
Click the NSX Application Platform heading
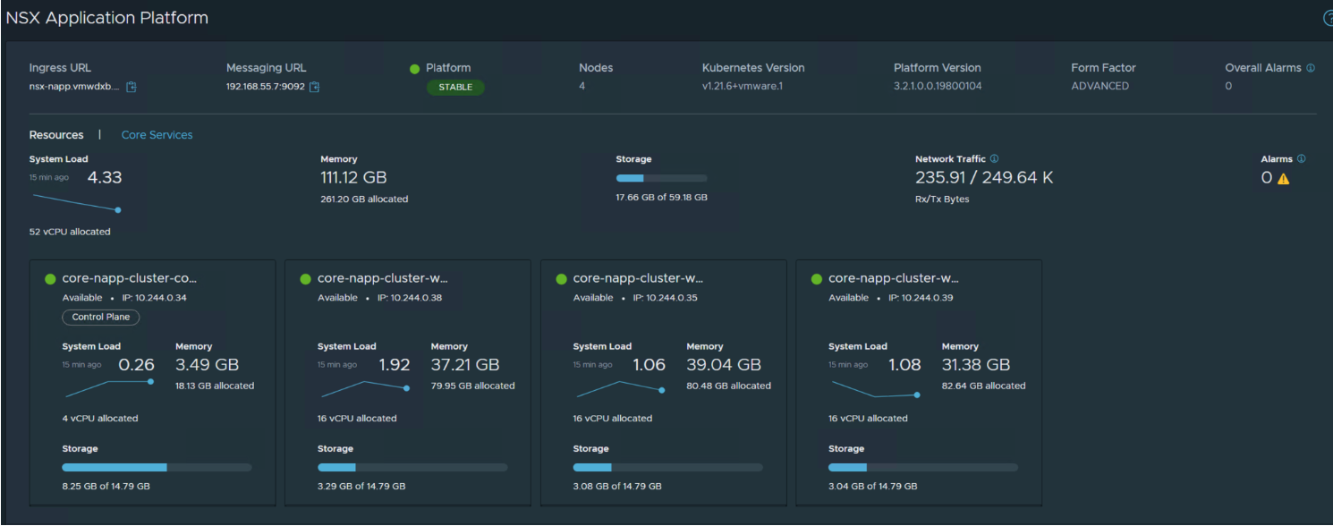[106, 18]
